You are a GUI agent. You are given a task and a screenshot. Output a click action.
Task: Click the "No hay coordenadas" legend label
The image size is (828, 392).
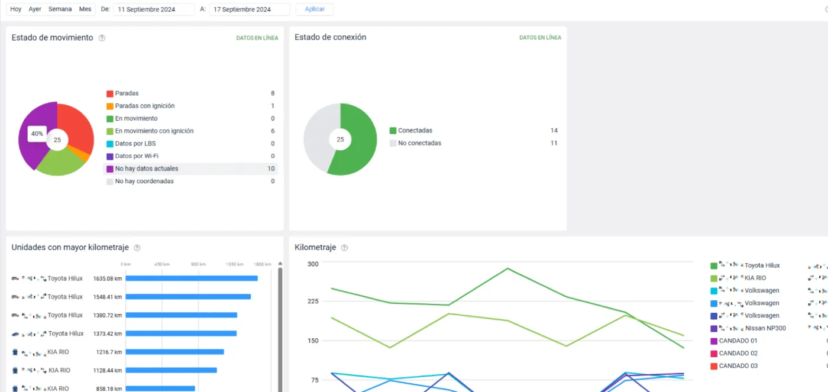144,182
